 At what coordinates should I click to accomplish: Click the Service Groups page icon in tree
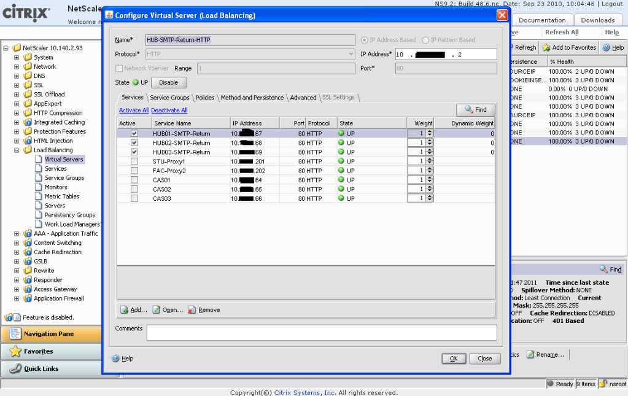tap(39, 178)
